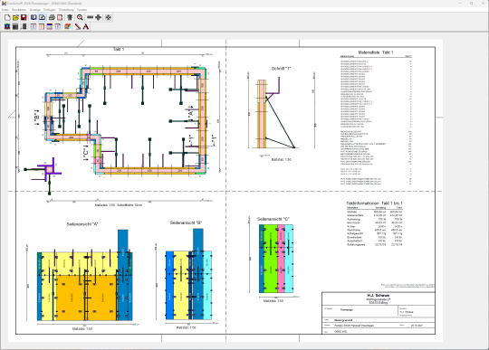The height and width of the screenshot is (350, 489).
Task: Open the Fenster menu
Action: (82, 10)
